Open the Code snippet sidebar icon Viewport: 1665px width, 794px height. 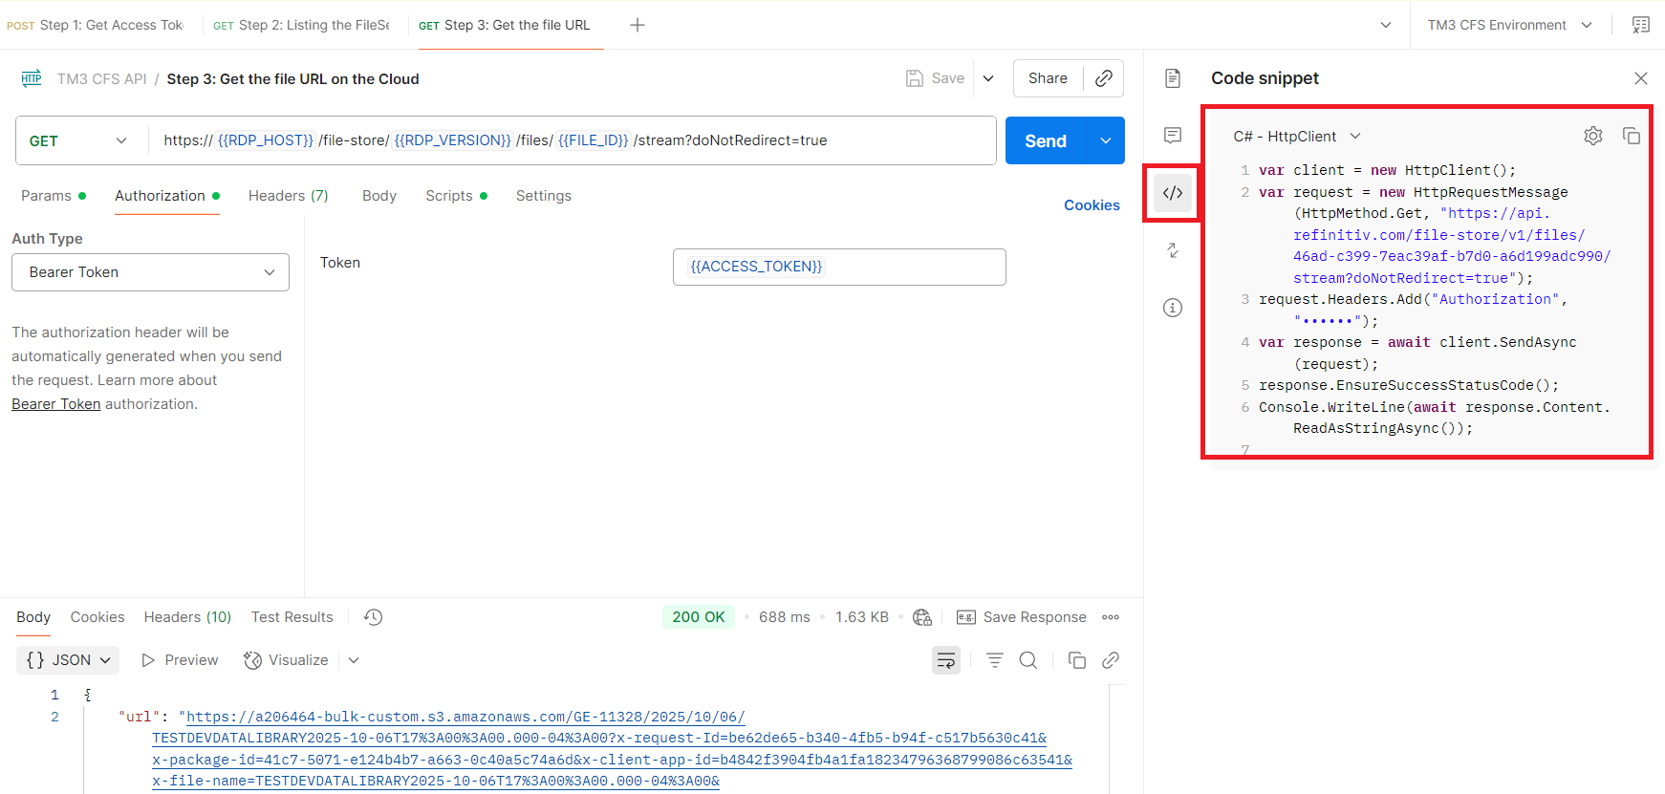1173,193
